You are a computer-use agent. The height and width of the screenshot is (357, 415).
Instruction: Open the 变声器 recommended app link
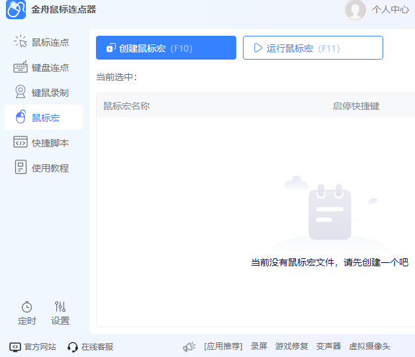pyautogui.click(x=328, y=346)
